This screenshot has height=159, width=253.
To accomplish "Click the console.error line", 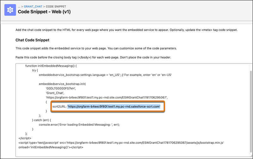I will tap(79, 125).
